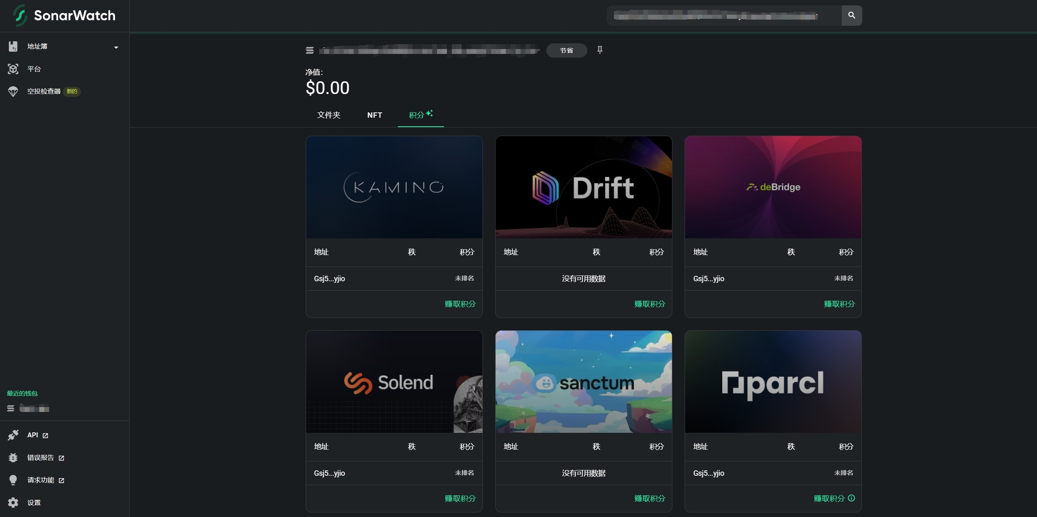This screenshot has height=517, width=1037.
Task: Click the info icon beside Parcl 赚取积分
Action: tap(852, 498)
